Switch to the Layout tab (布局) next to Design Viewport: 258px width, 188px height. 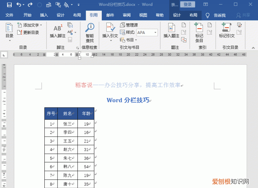click(77, 15)
